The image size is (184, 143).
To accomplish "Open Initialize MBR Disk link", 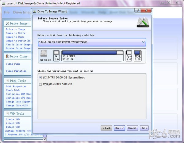I will click(x=18, y=94).
